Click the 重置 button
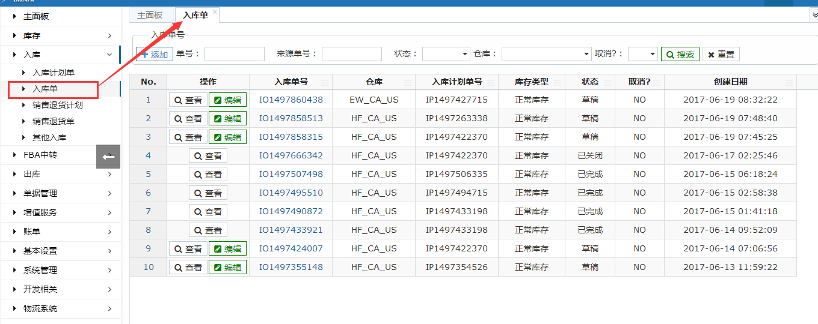818x324 pixels. click(721, 54)
